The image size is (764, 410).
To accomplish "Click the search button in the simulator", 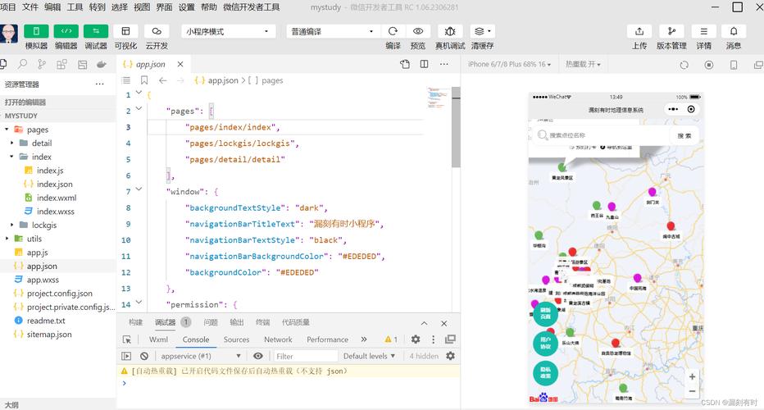I will (684, 135).
